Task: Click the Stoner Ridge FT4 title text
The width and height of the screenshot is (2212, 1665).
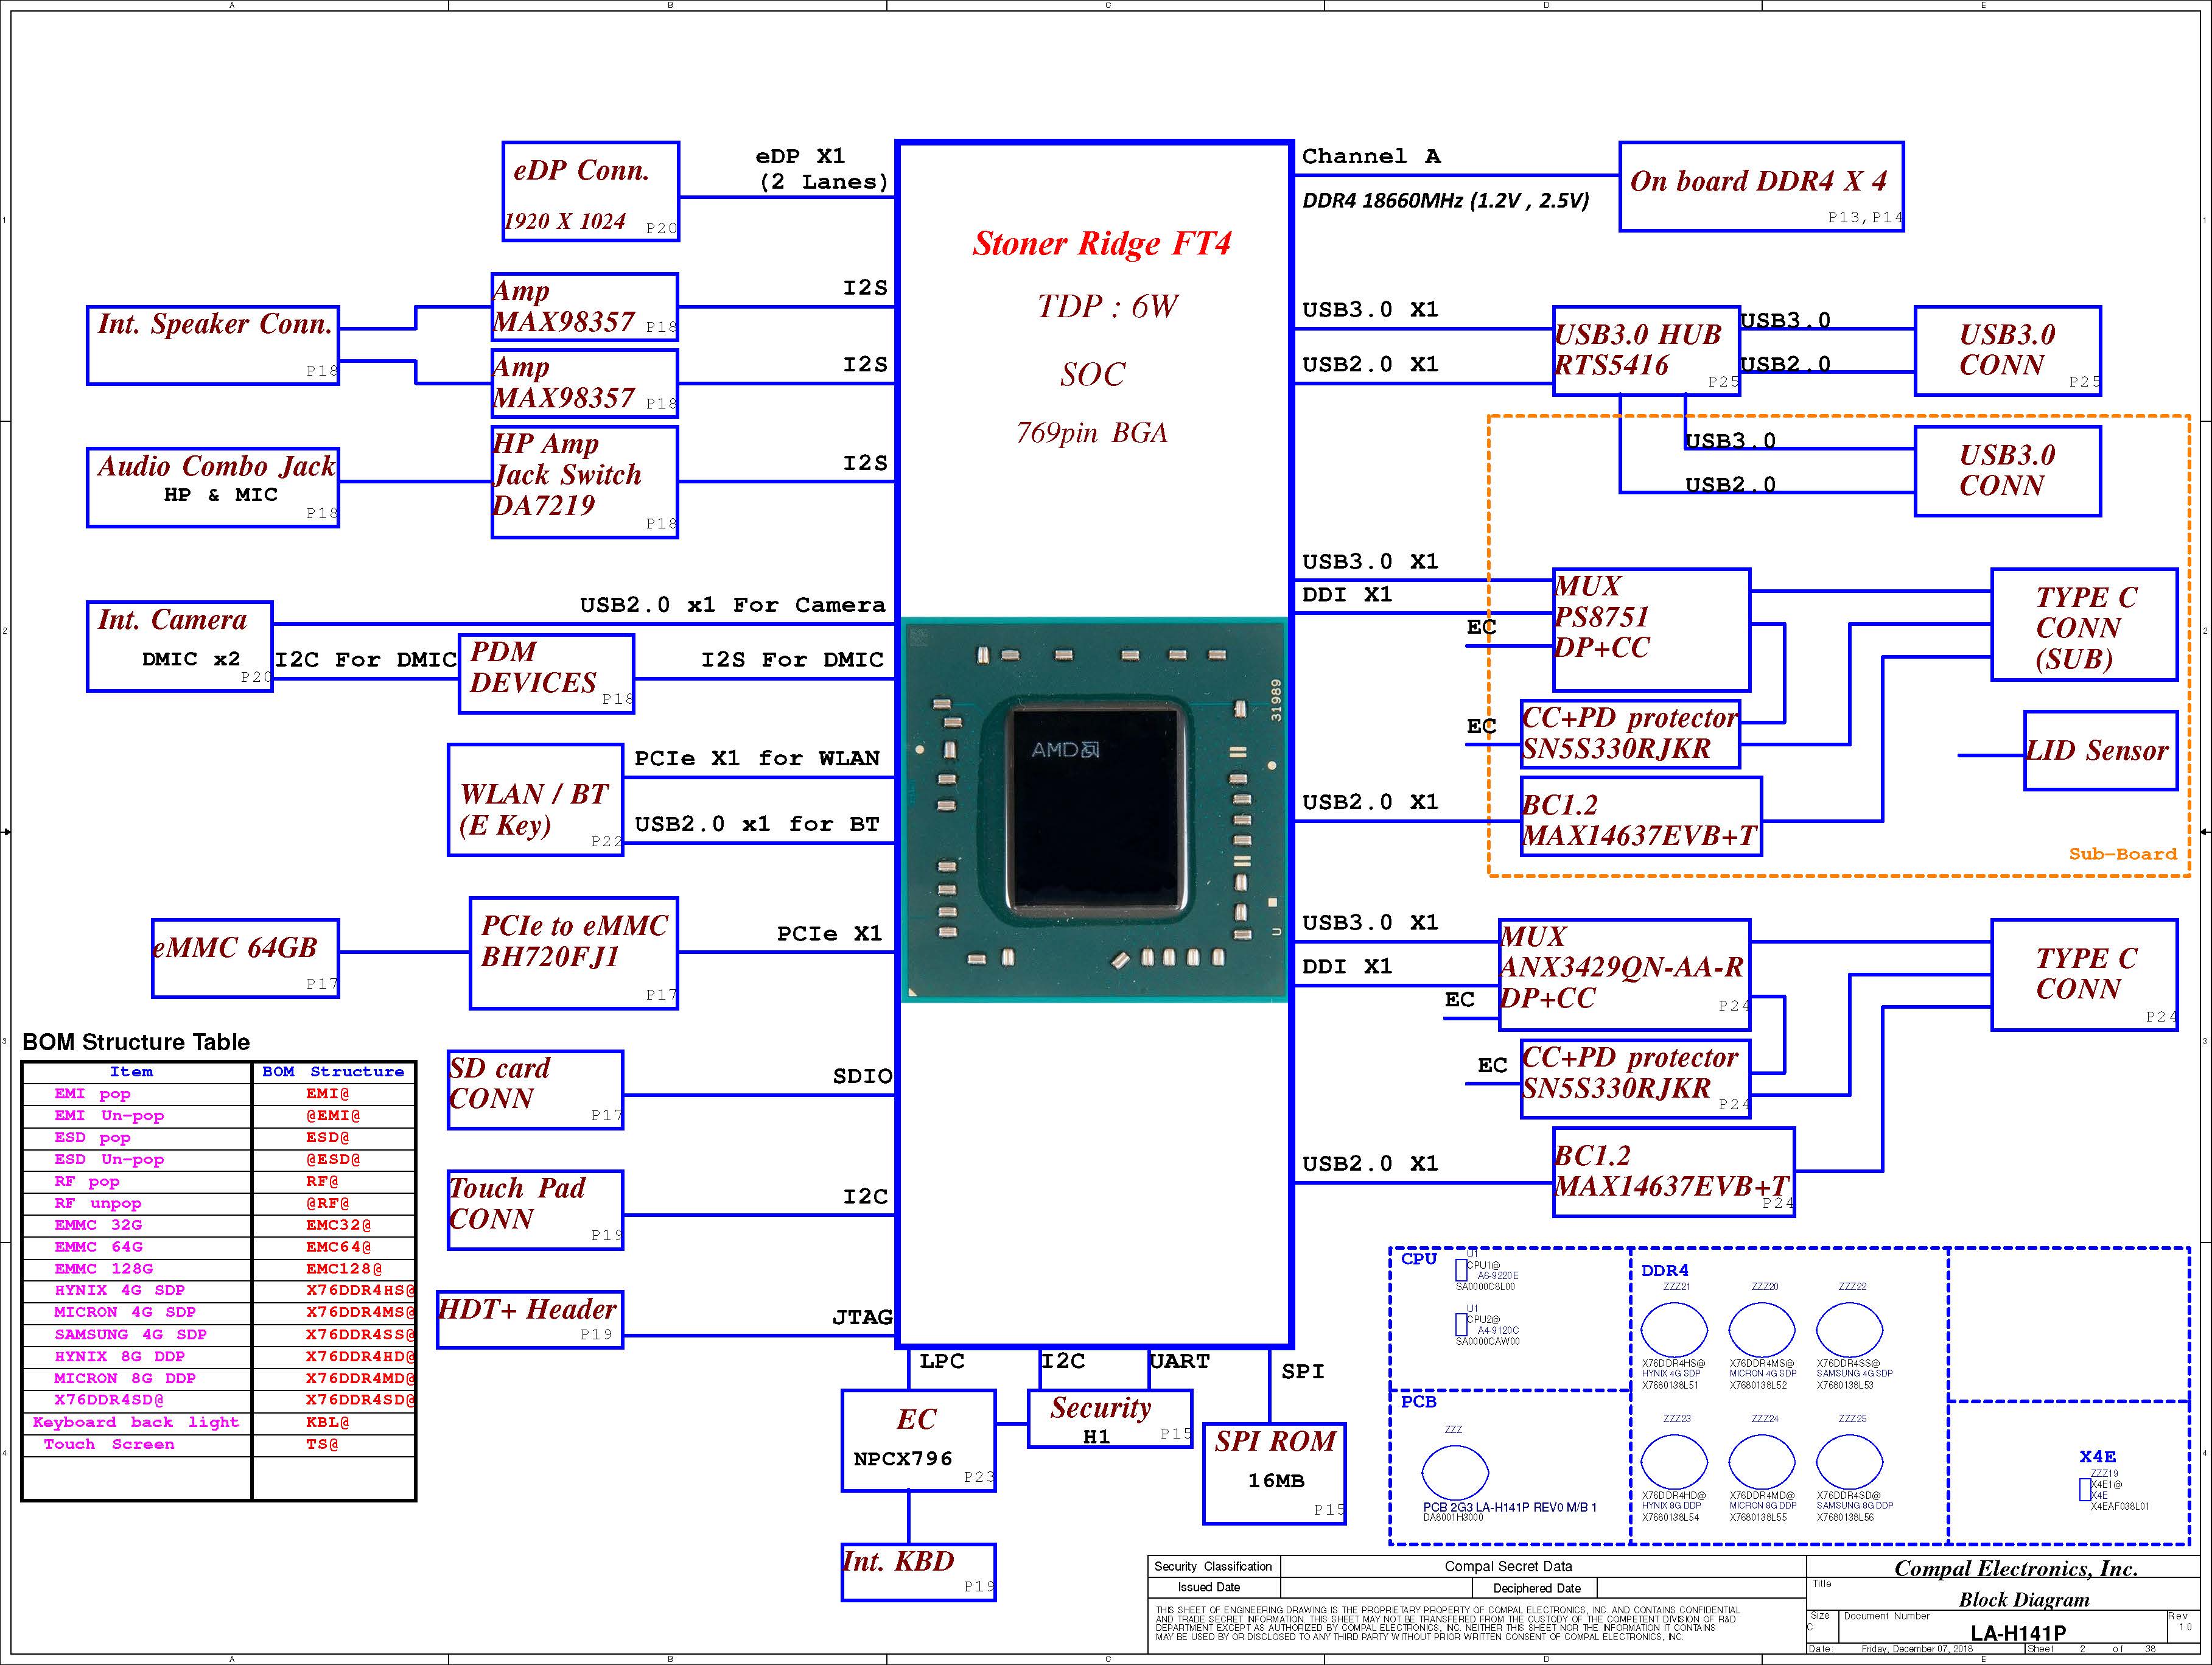Action: (1101, 244)
